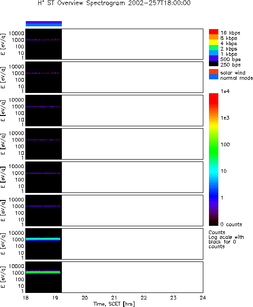253x307 pixels.
Task: Click the counts rainbow colorbar
Action: tap(214, 160)
